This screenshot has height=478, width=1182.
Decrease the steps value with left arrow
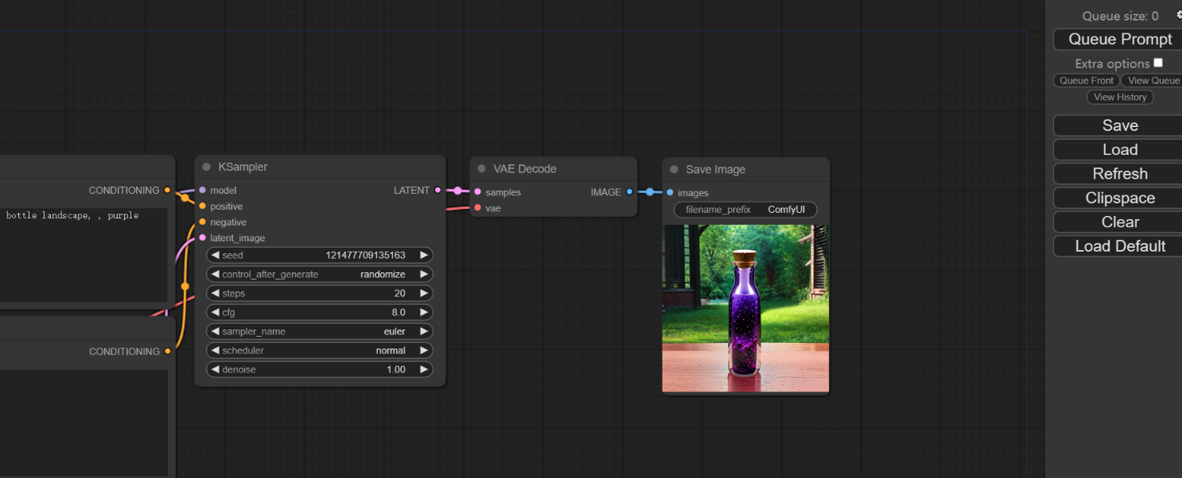(x=215, y=294)
